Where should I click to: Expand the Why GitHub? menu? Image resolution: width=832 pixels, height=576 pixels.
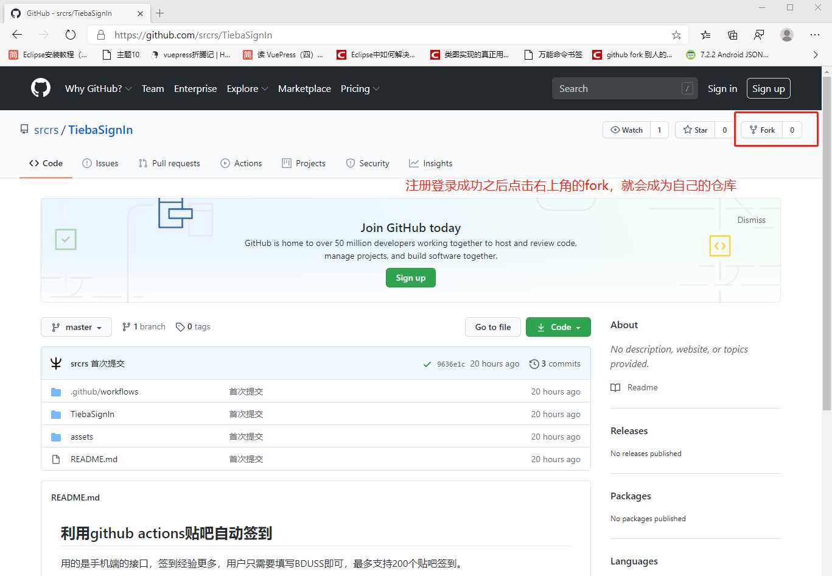pyautogui.click(x=98, y=88)
